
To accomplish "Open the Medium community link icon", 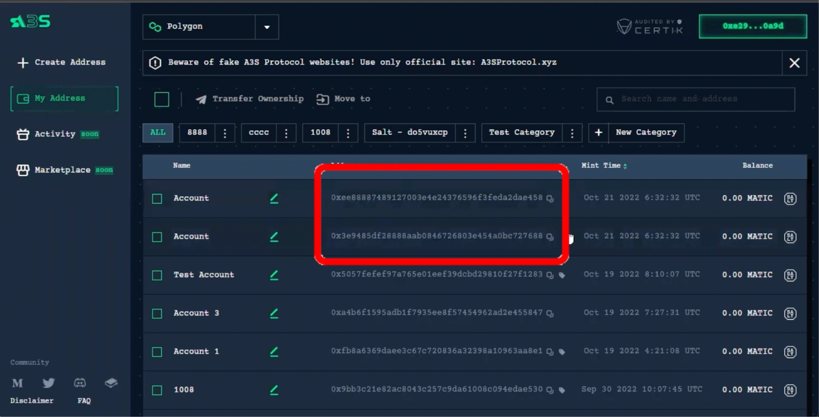I will [x=17, y=383].
